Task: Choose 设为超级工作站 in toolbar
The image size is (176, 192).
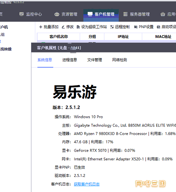Action: point(92,27)
